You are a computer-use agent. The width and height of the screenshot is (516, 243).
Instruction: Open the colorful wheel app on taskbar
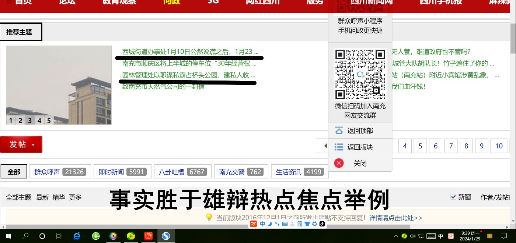pos(113,236)
